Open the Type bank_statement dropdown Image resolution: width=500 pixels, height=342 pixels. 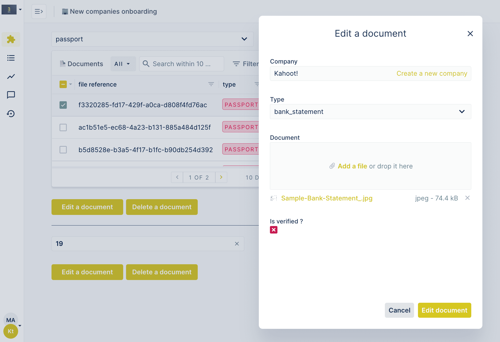(x=370, y=112)
